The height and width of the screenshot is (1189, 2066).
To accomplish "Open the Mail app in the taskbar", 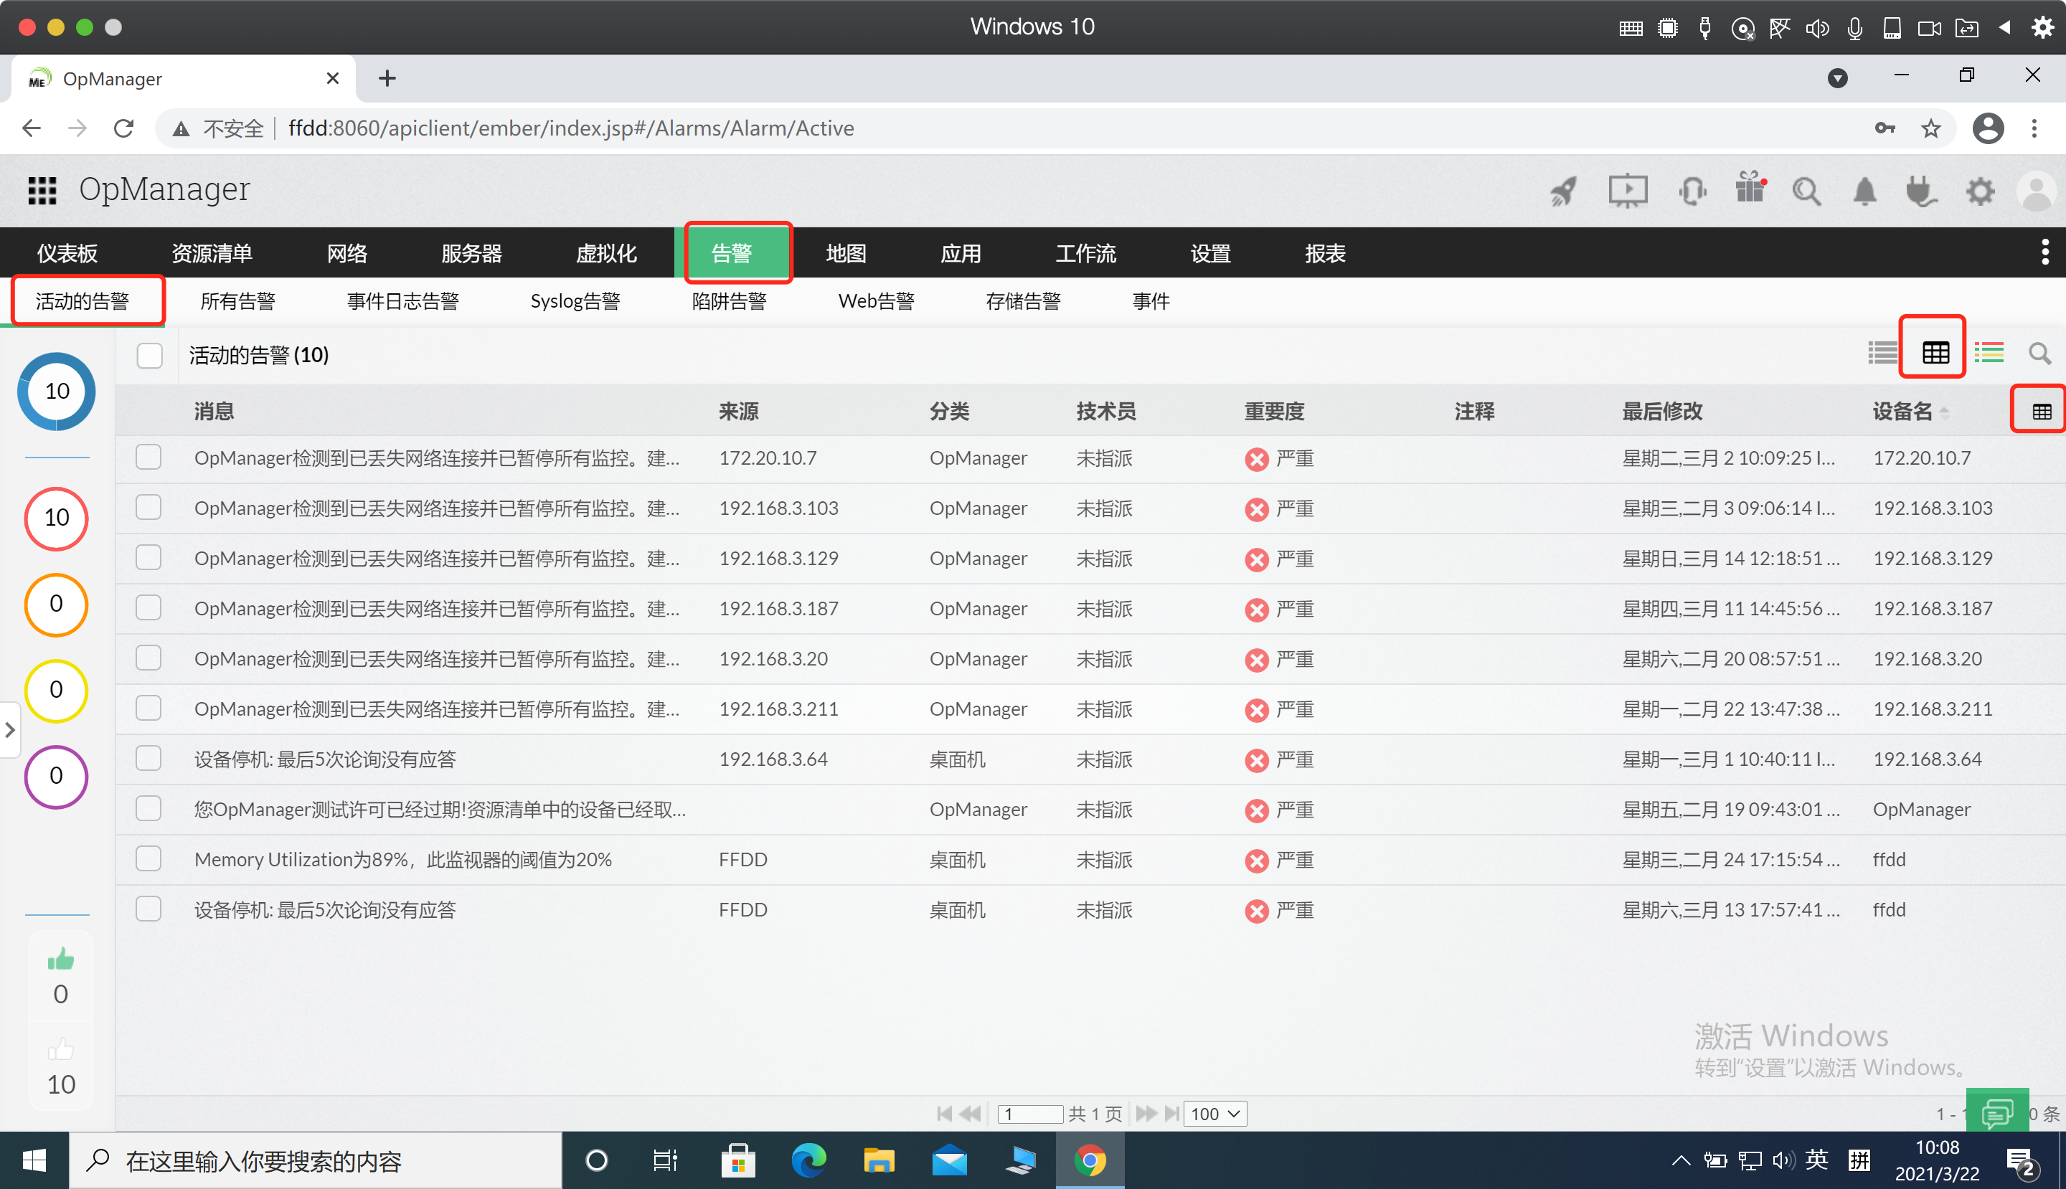I will tap(949, 1160).
